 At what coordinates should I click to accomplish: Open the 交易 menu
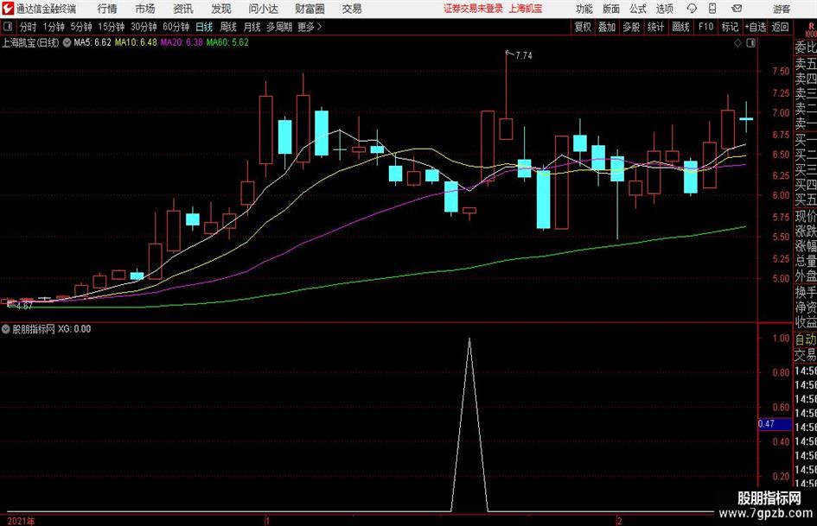(x=352, y=9)
